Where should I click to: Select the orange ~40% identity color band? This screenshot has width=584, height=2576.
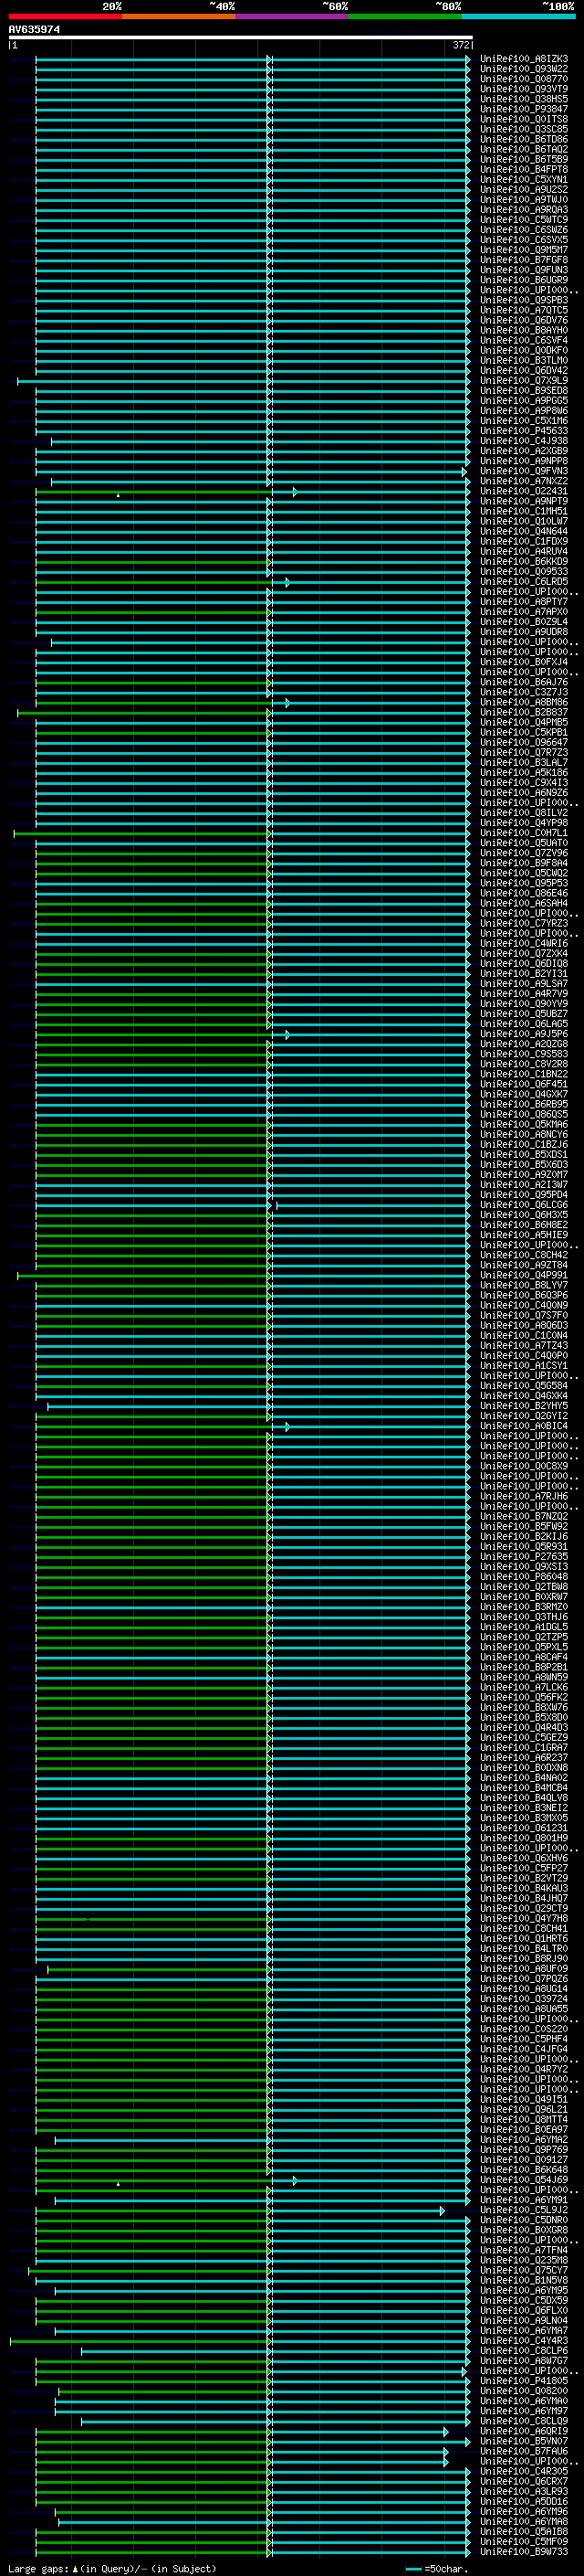179,16
